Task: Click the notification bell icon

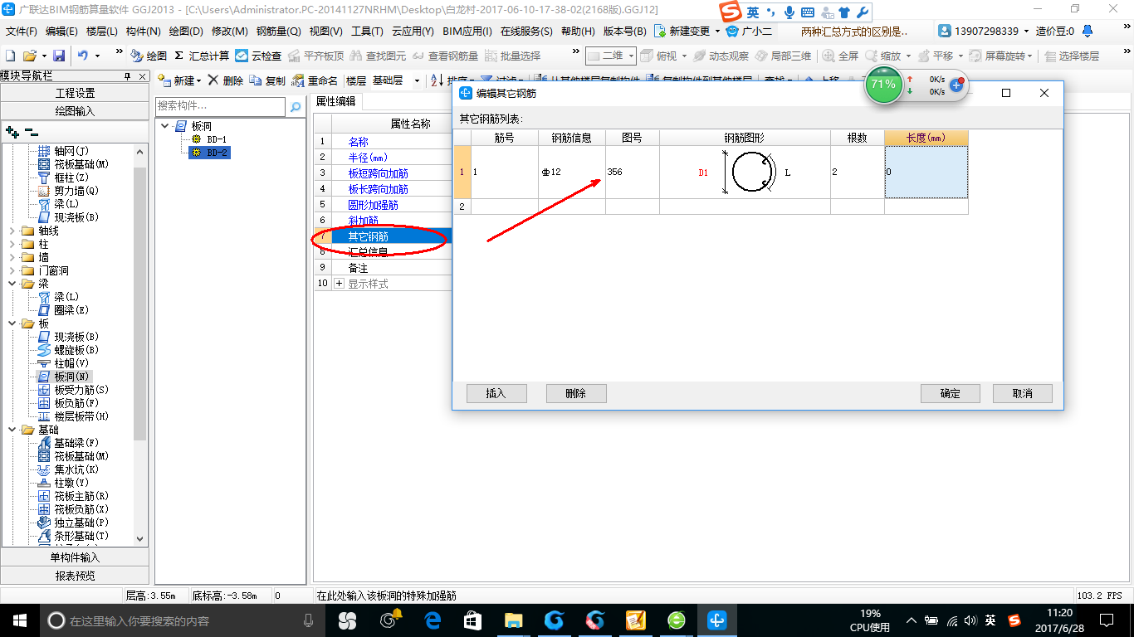Action: pyautogui.click(x=1088, y=31)
